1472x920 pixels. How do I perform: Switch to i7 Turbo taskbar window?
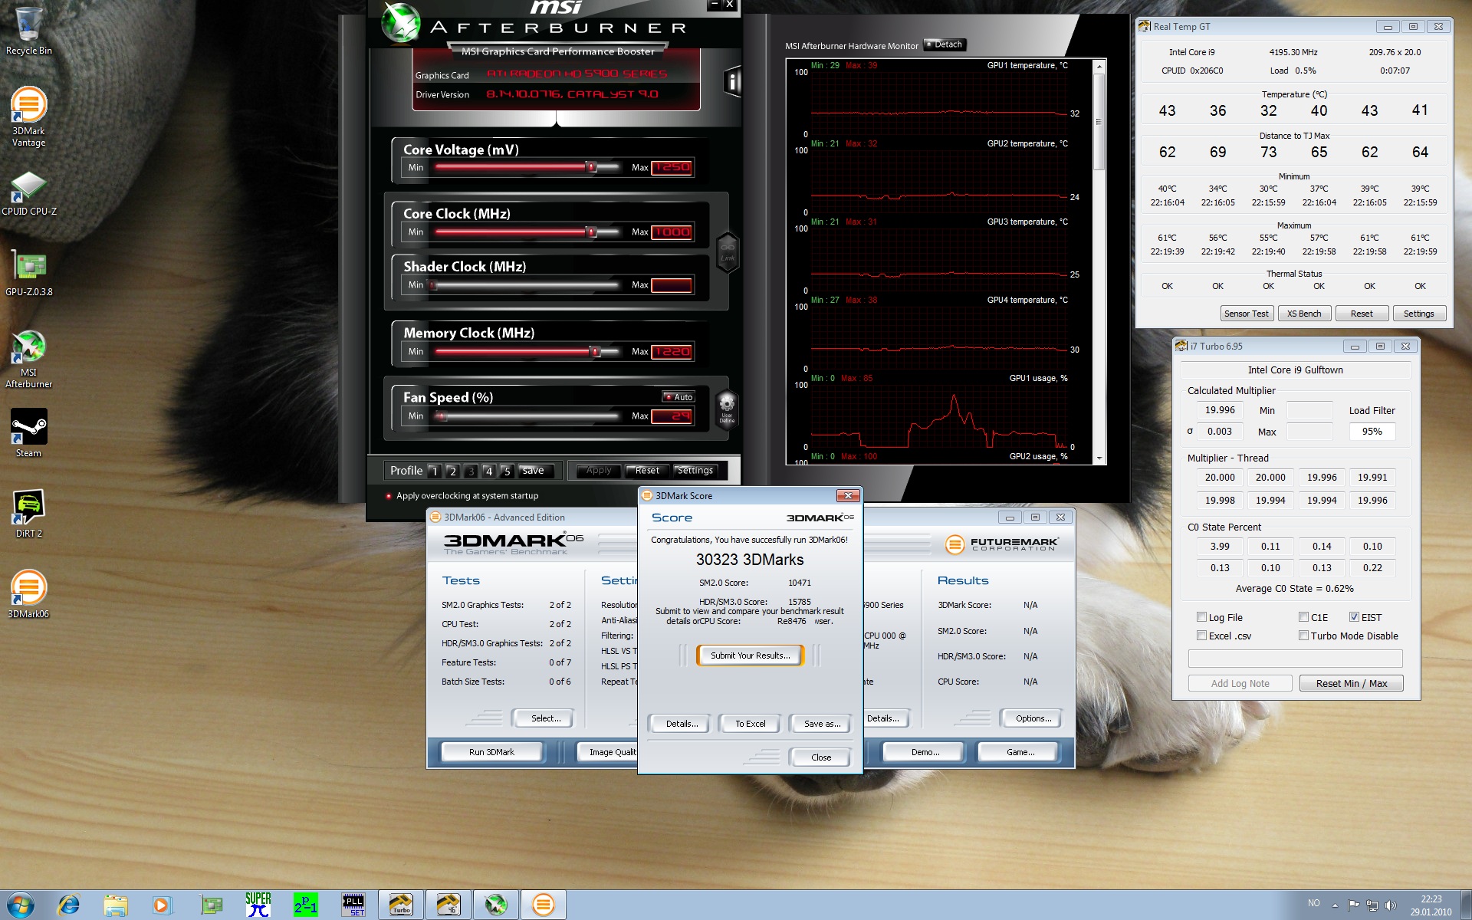coord(401,905)
